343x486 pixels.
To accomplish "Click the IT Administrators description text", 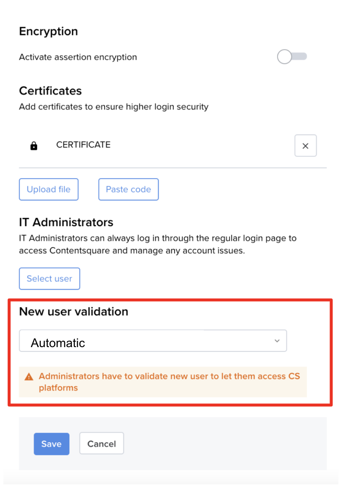I will pyautogui.click(x=157, y=244).
